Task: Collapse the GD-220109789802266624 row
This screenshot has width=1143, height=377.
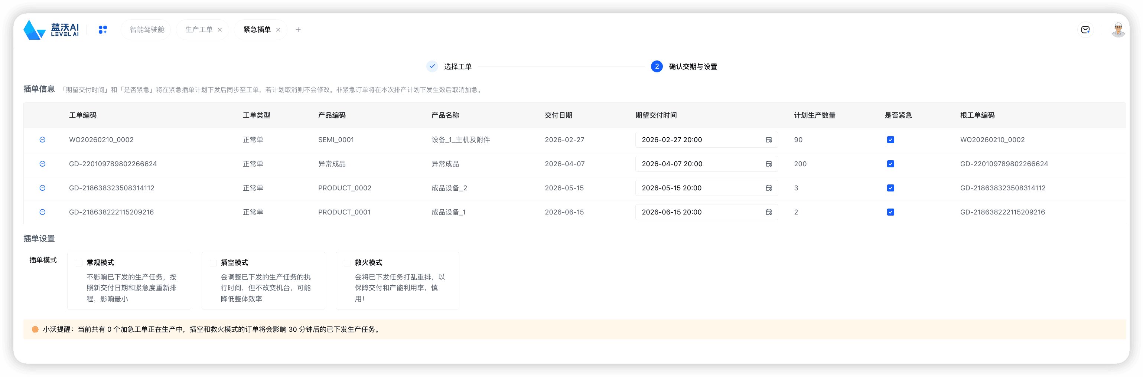Action: click(42, 164)
